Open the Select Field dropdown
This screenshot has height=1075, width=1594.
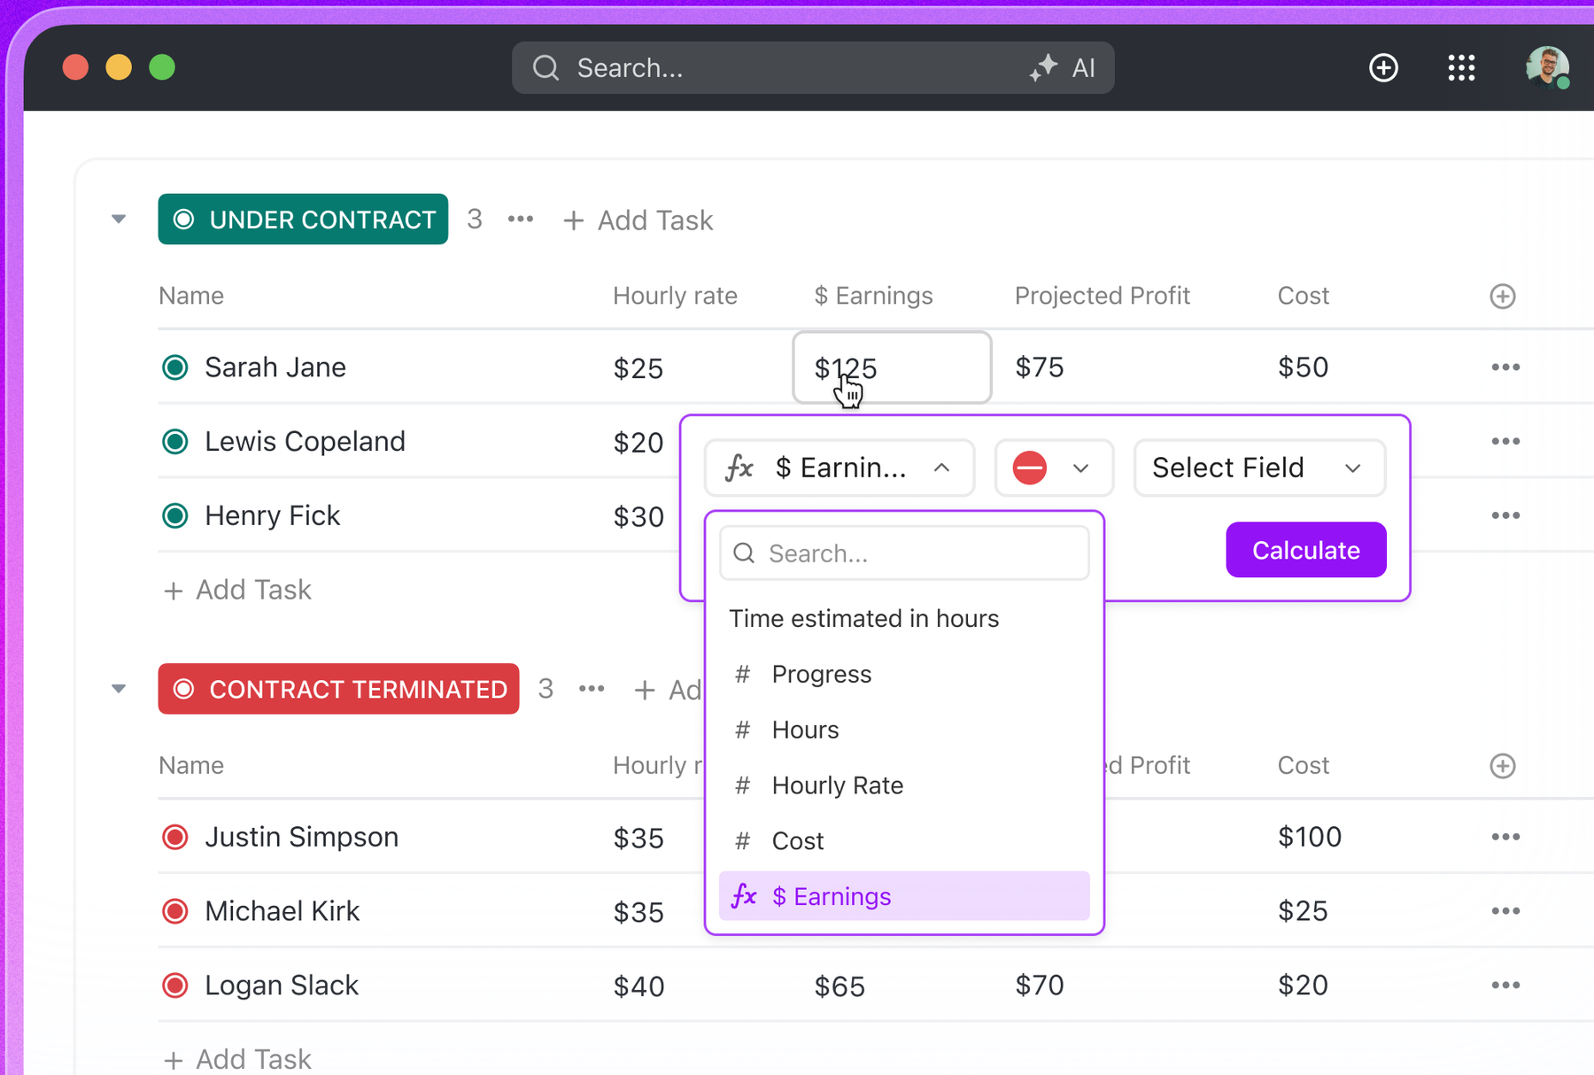point(1258,468)
